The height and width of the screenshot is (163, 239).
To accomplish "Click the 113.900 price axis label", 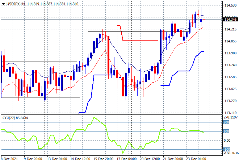I will tap(230, 53).
